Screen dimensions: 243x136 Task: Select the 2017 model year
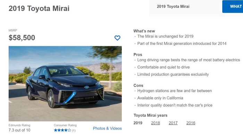[173, 123]
